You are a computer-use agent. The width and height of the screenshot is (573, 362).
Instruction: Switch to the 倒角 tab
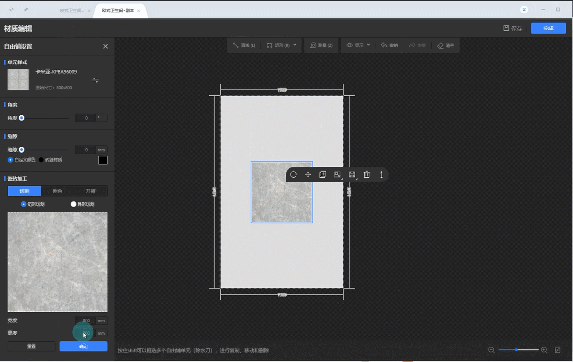point(57,191)
